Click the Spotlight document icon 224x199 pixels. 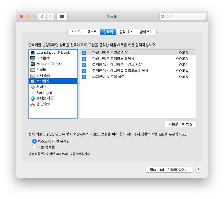tap(33, 93)
